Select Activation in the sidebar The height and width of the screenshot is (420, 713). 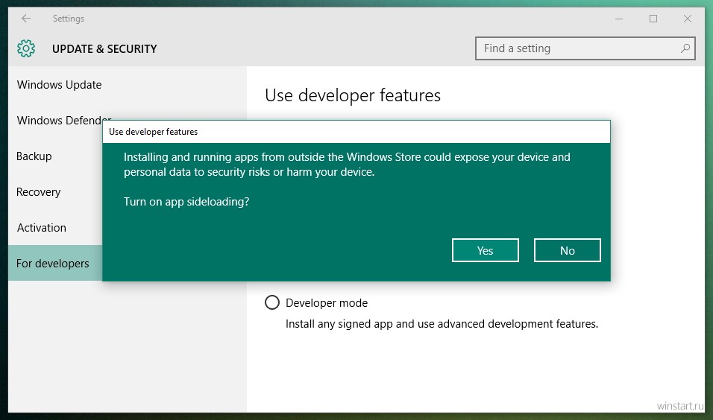coord(41,227)
